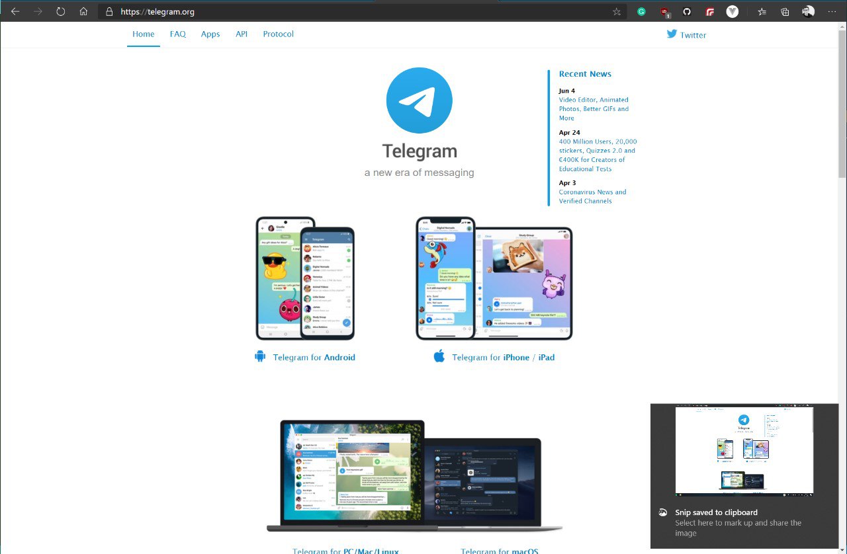
Task: Select Snip saved to clipboard notification text
Action: pyautogui.click(x=716, y=512)
